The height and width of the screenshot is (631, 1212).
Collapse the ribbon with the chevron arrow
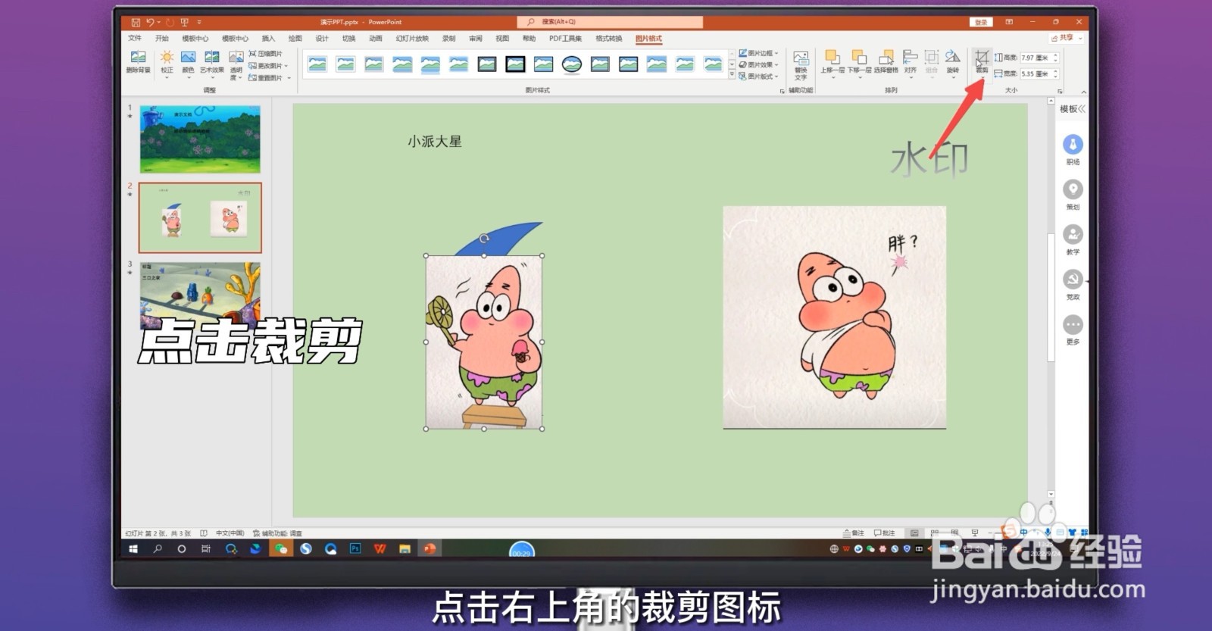[x=1083, y=91]
